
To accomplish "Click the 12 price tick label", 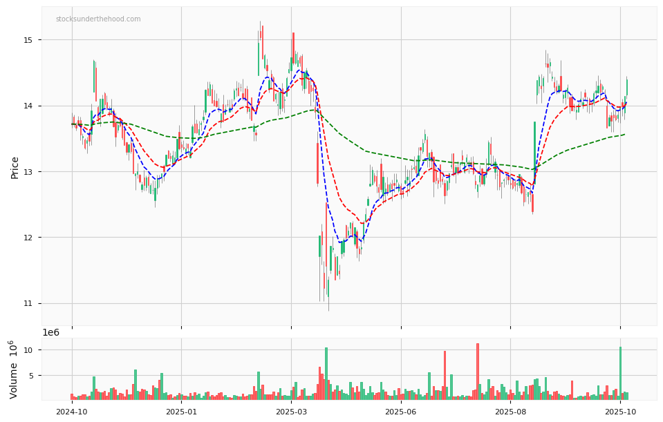I will (x=28, y=238).
